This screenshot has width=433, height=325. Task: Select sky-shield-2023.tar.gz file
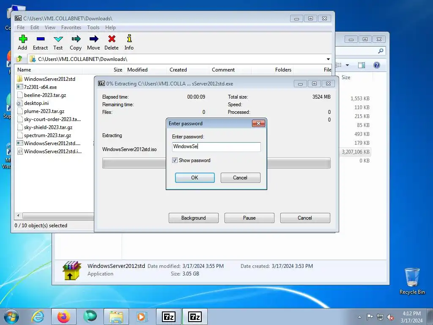48,127
